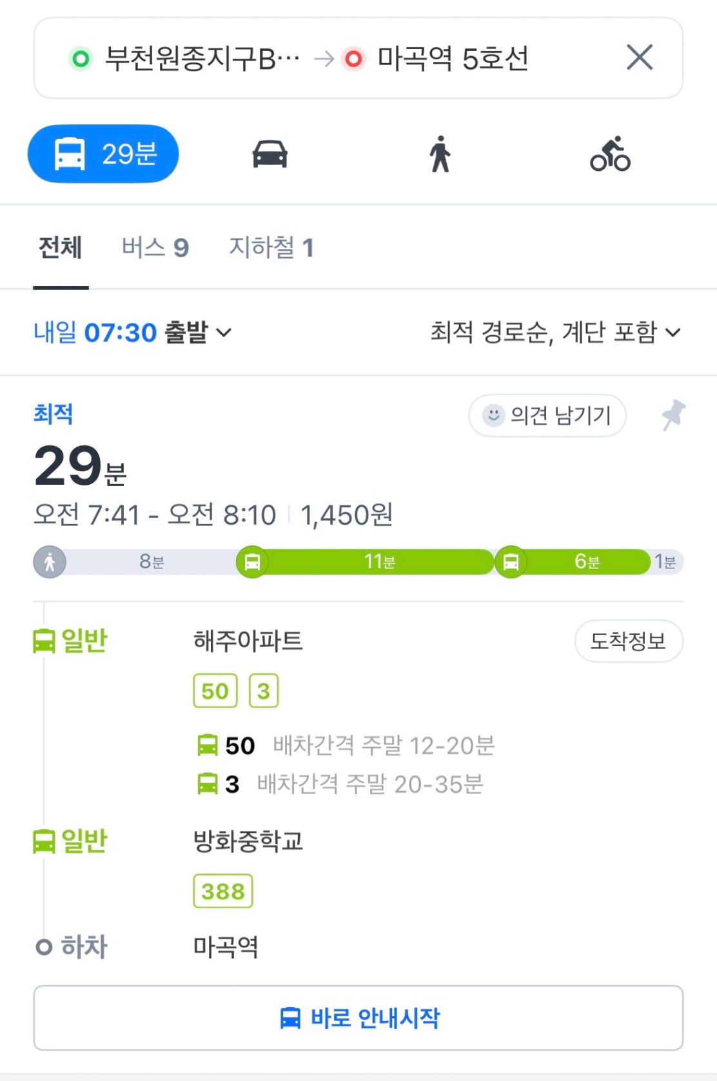Screen dimensions: 717x1081
Task: Open the 내일 07:30 출발 time dropdown
Action: pos(133,333)
